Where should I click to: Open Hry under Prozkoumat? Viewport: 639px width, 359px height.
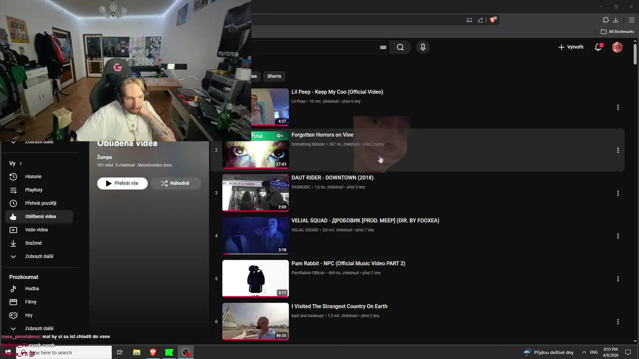point(39,315)
